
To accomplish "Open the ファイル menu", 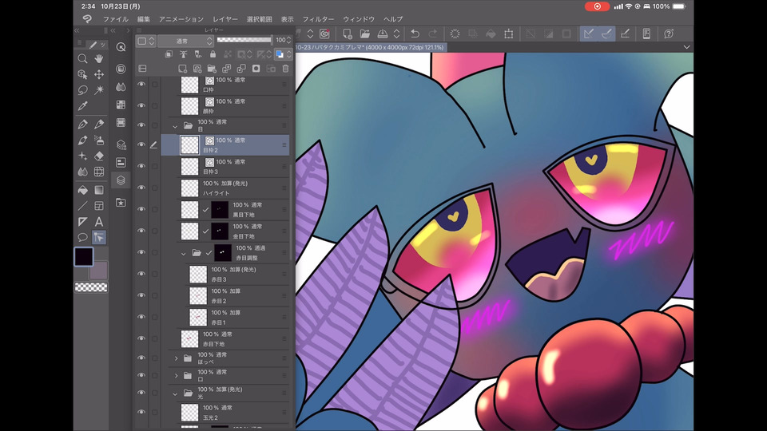I will [x=115, y=19].
